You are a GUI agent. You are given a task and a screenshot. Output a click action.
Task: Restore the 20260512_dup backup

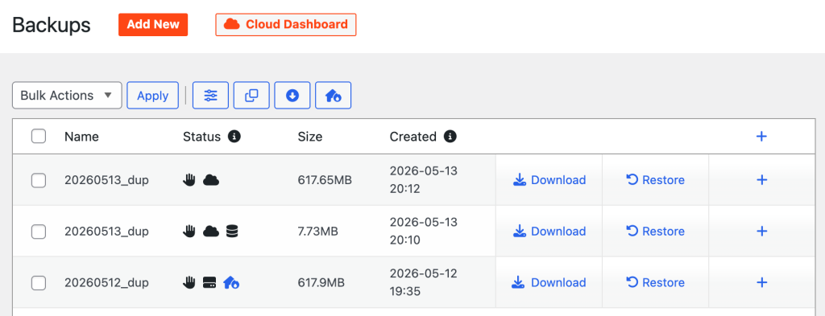pyautogui.click(x=655, y=282)
